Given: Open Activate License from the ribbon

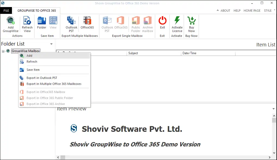Looking at the screenshot, I should point(177,24).
